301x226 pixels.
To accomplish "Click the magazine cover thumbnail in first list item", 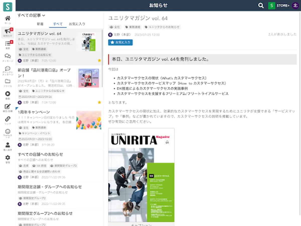I will point(89,42).
